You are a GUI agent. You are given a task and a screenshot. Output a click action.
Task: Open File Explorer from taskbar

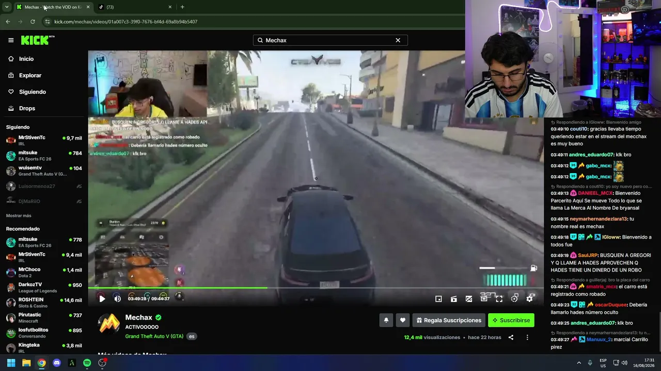[26, 363]
